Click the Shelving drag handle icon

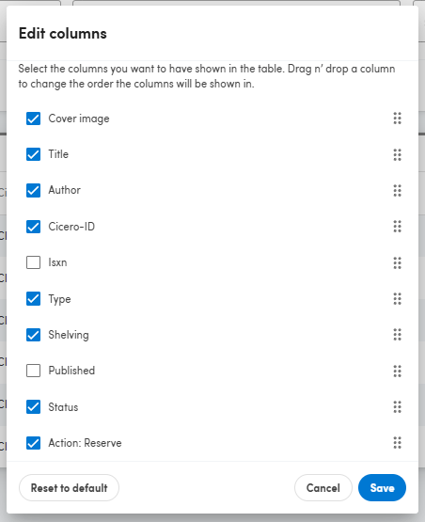[397, 335]
